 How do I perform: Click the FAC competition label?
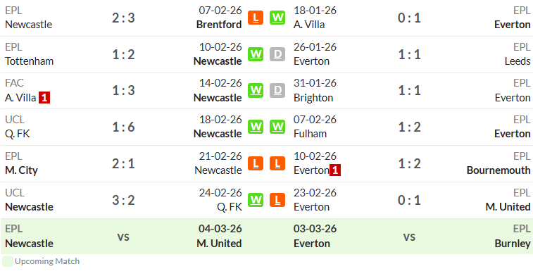coord(14,83)
